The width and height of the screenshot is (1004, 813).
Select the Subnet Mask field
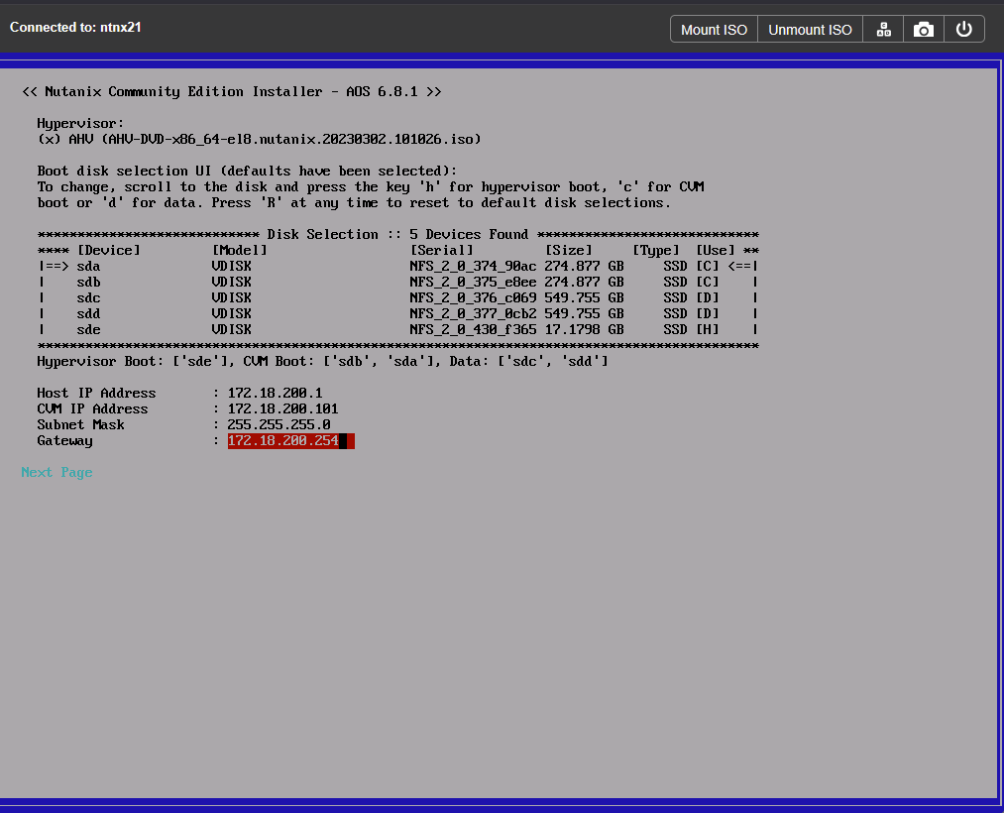click(x=279, y=424)
